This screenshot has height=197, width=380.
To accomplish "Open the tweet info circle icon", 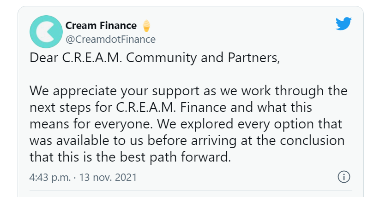I will (x=344, y=177).
